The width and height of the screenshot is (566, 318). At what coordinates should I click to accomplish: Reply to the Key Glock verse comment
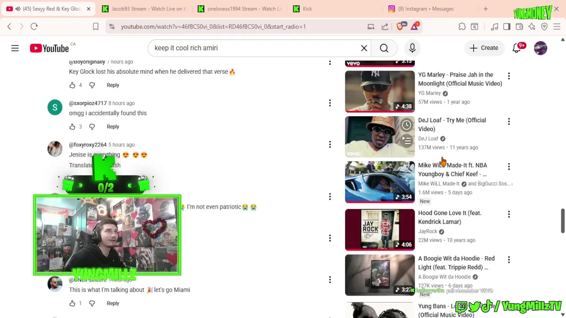[113, 85]
